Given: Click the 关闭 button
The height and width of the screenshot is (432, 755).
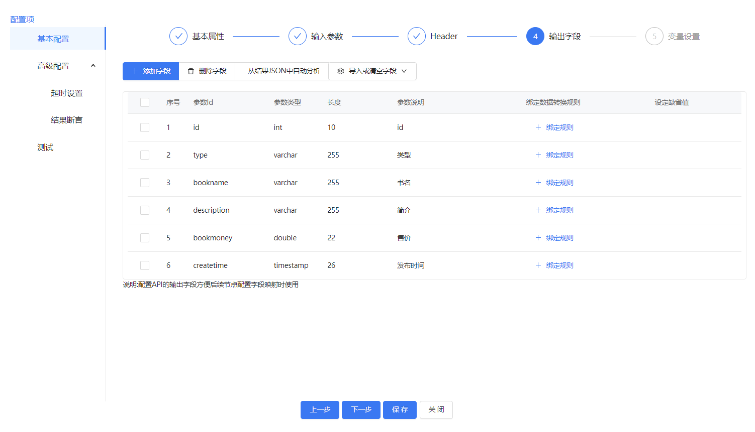Looking at the screenshot, I should pyautogui.click(x=436, y=410).
